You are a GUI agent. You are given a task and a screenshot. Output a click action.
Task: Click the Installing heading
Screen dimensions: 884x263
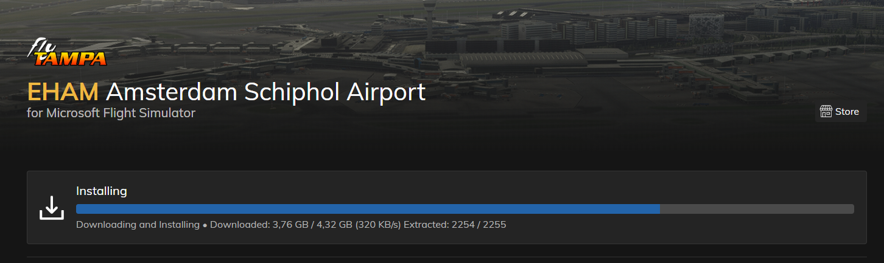coord(101,191)
